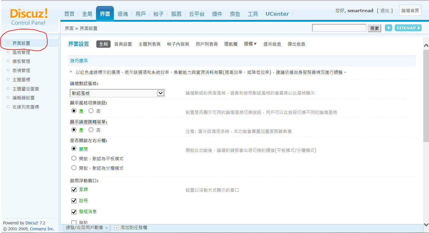Viewport: 429px width, 233px height.
Task: Open the 插件 top navigation tab
Action: pyautogui.click(x=217, y=14)
